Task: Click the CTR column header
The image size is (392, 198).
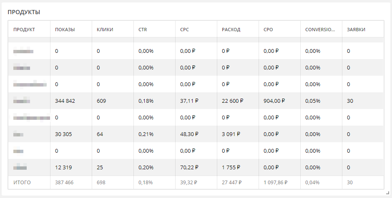Action: 143,30
